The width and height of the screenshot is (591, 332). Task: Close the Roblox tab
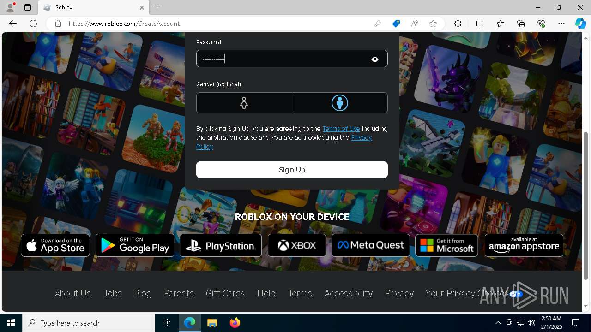tap(142, 7)
